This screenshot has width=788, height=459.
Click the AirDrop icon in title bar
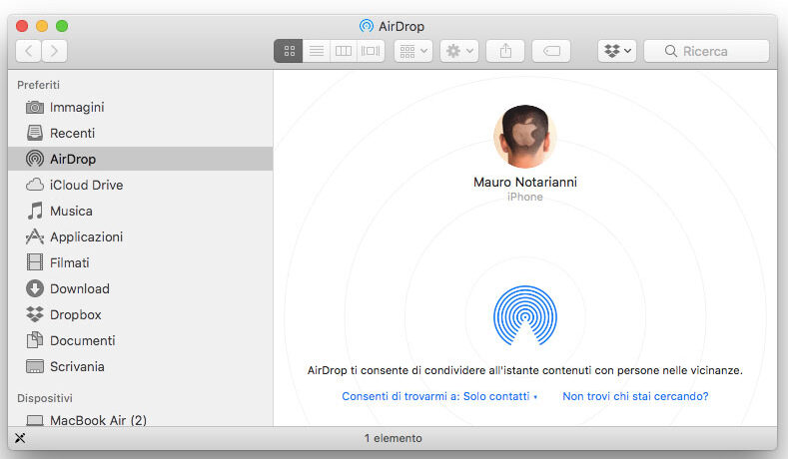(367, 26)
